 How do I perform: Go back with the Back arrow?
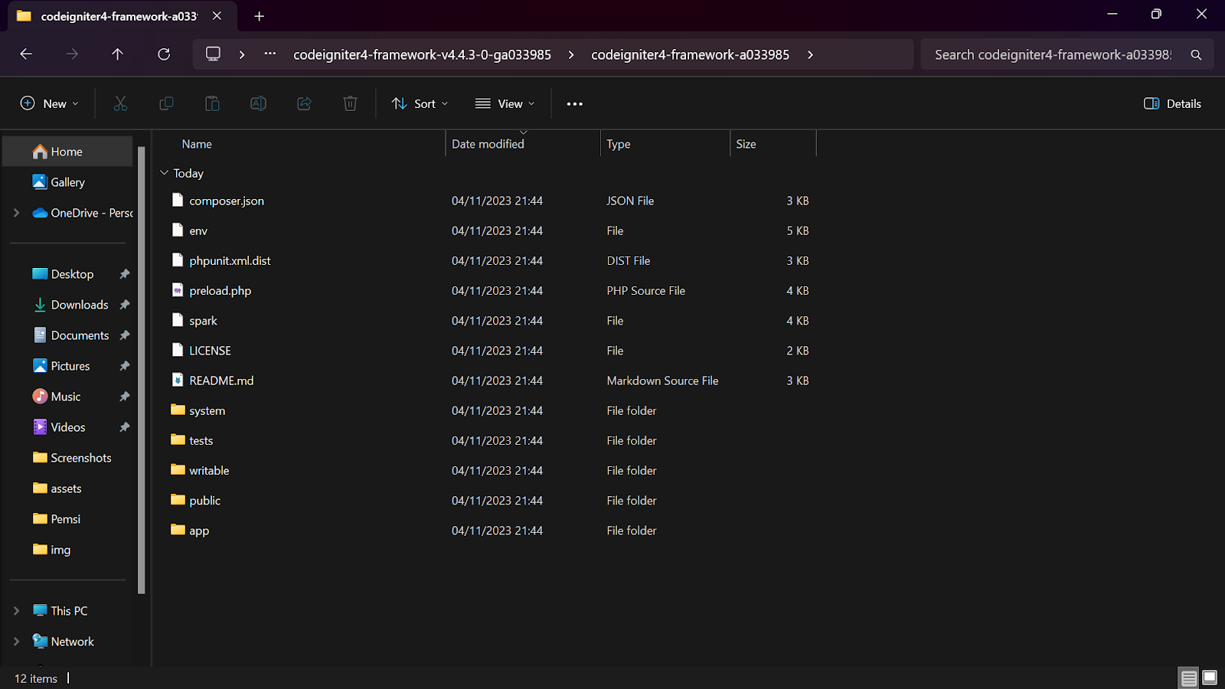click(x=26, y=54)
